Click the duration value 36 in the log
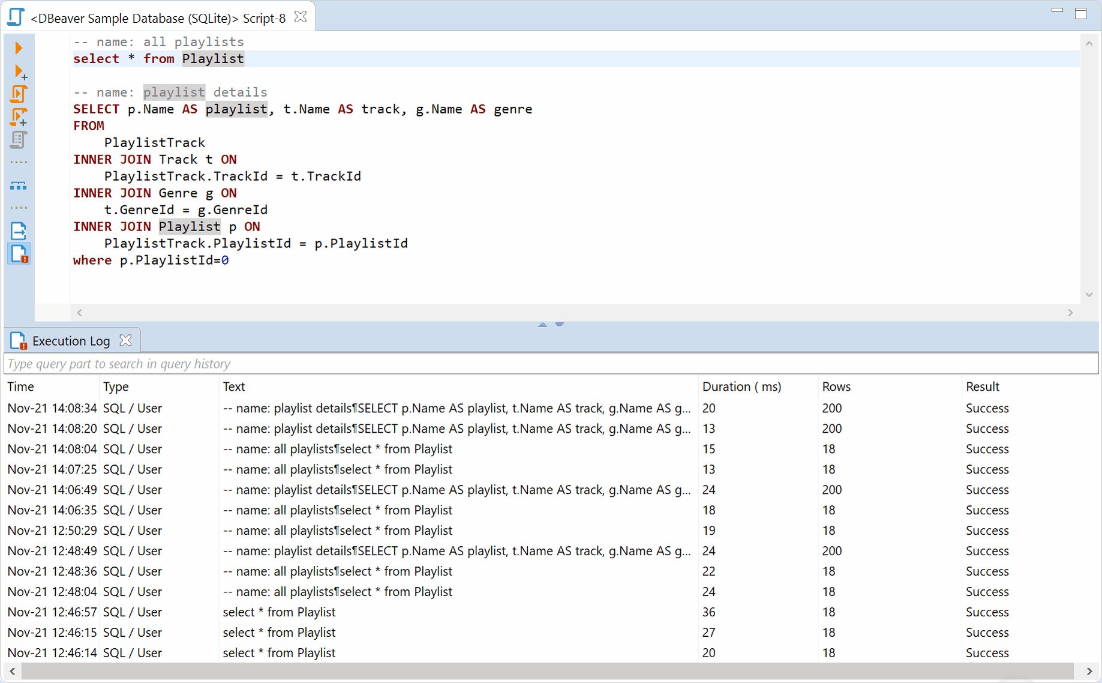1102x683 pixels. pyautogui.click(x=709, y=612)
